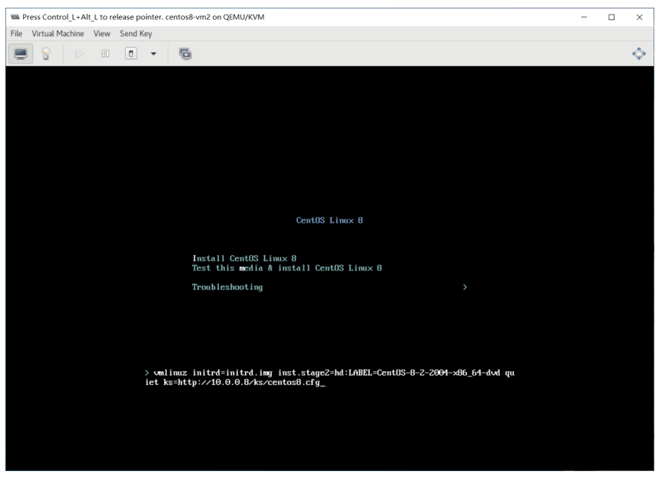The height and width of the screenshot is (478, 662).
Task: Choose the Troubleshooting boot menu entry
Action: point(227,287)
